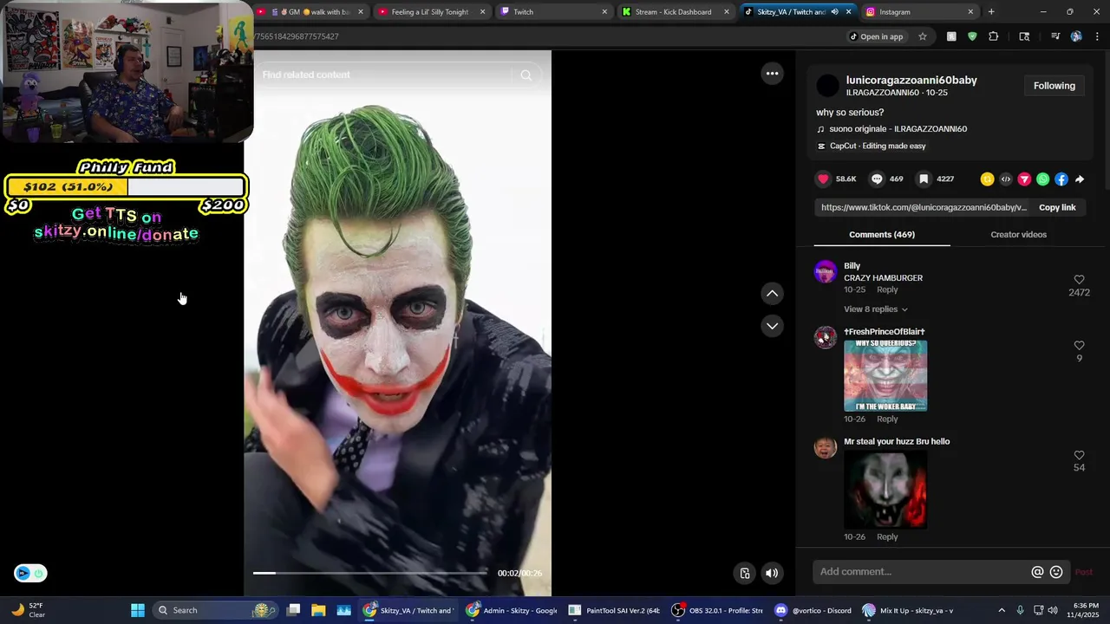Open the red face image in comment
Screen dimensions: 1110x624
click(x=885, y=490)
